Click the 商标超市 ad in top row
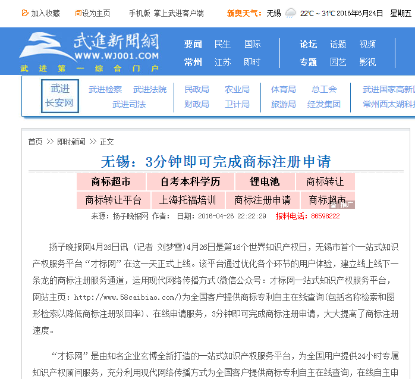The width and height of the screenshot is (415, 379). click(x=111, y=182)
